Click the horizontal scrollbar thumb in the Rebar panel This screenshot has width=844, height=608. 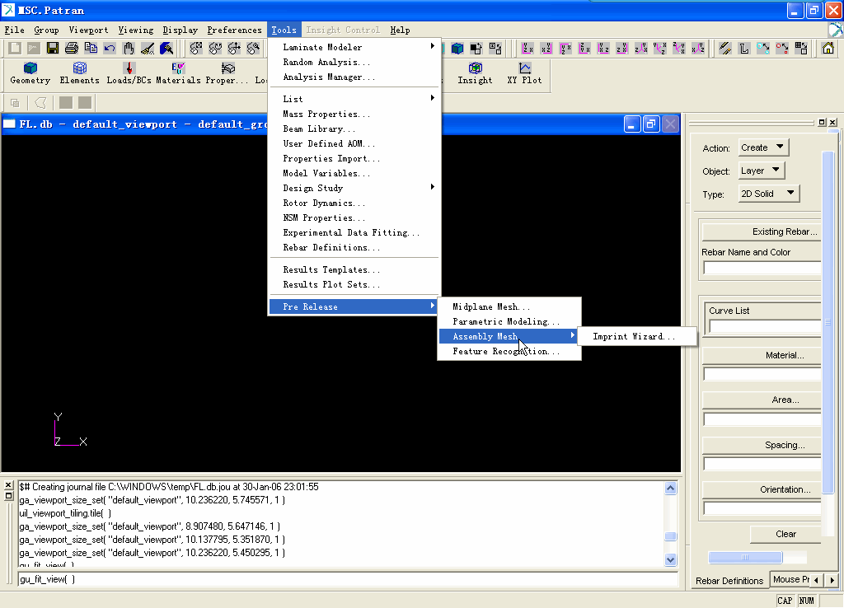(x=745, y=558)
